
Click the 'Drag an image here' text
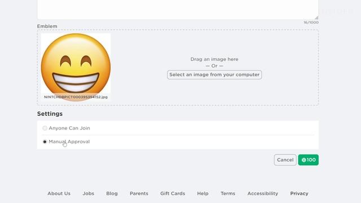214,59
